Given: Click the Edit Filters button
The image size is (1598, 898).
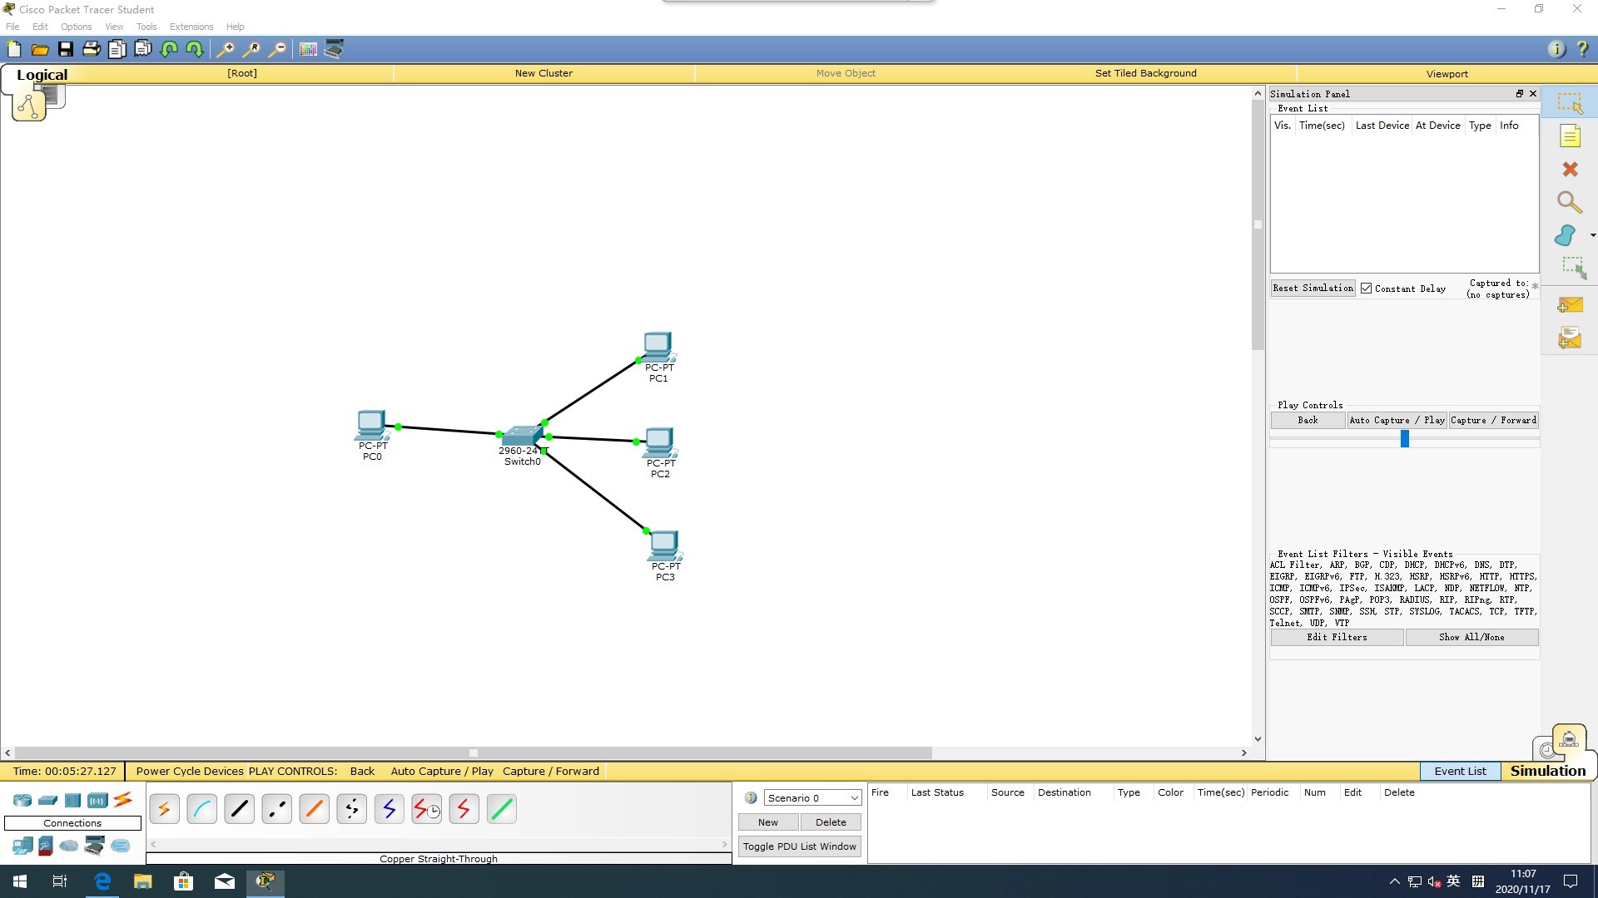Looking at the screenshot, I should click(x=1337, y=637).
